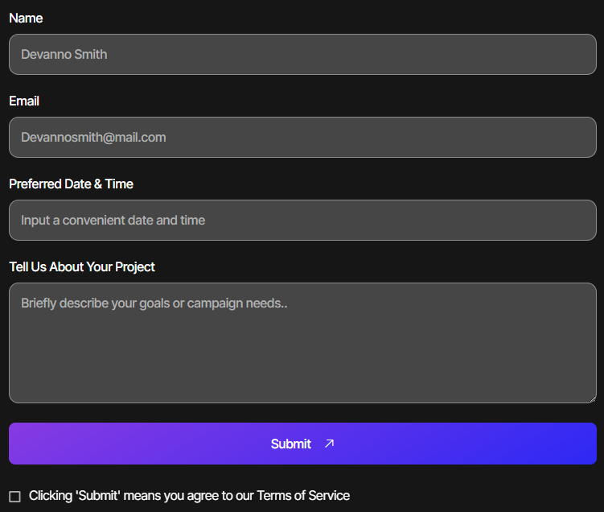Screen dimensions: 604x512
Task: Focus the Name input field
Action: click(302, 55)
